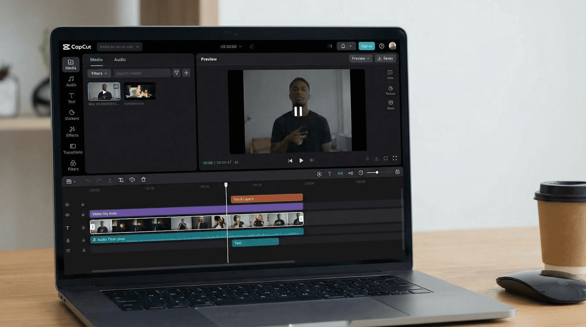The height and width of the screenshot is (327, 586).
Task: Delete selected clip with trash icon
Action: [x=144, y=179]
